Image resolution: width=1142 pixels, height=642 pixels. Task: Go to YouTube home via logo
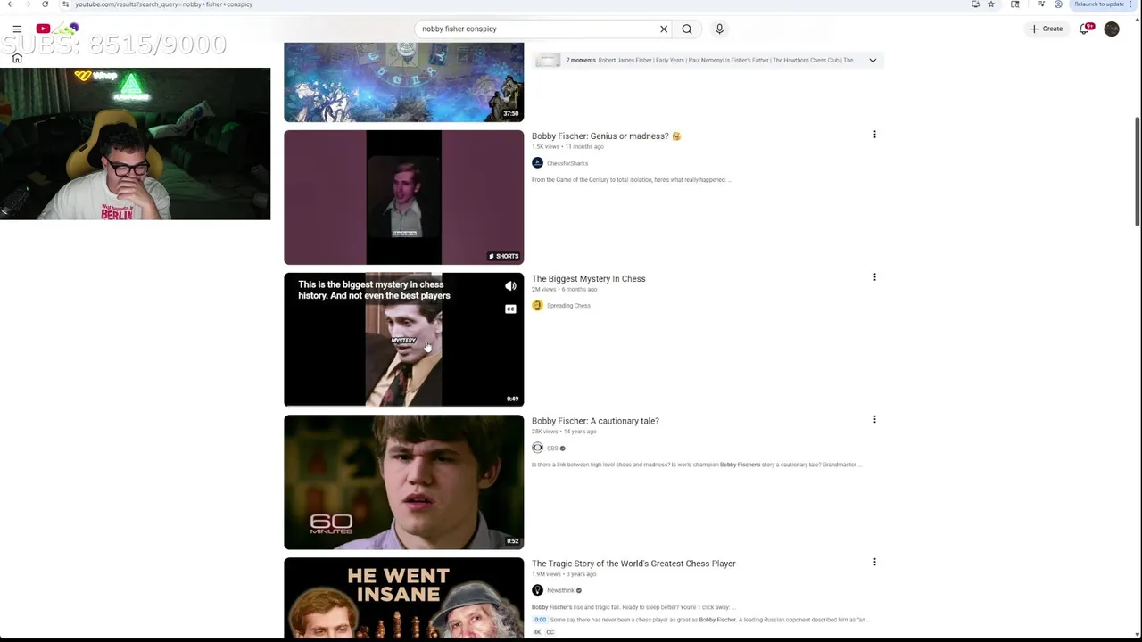tap(58, 29)
